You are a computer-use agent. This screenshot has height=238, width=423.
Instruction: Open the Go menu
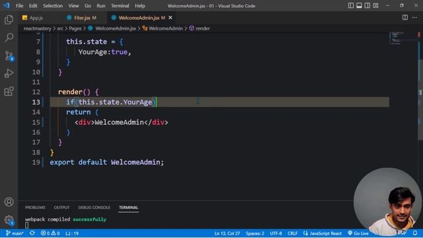point(88,6)
